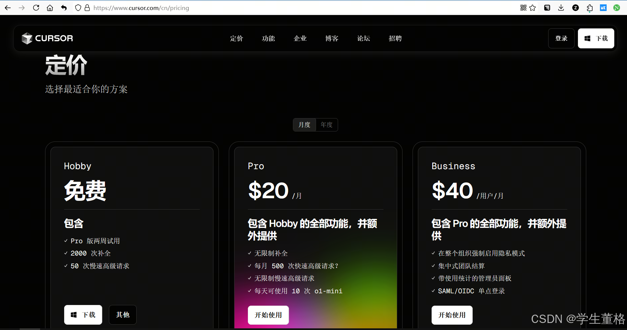Click '每月 500 次快速高级请求' line
The width and height of the screenshot is (627, 330).
296,266
